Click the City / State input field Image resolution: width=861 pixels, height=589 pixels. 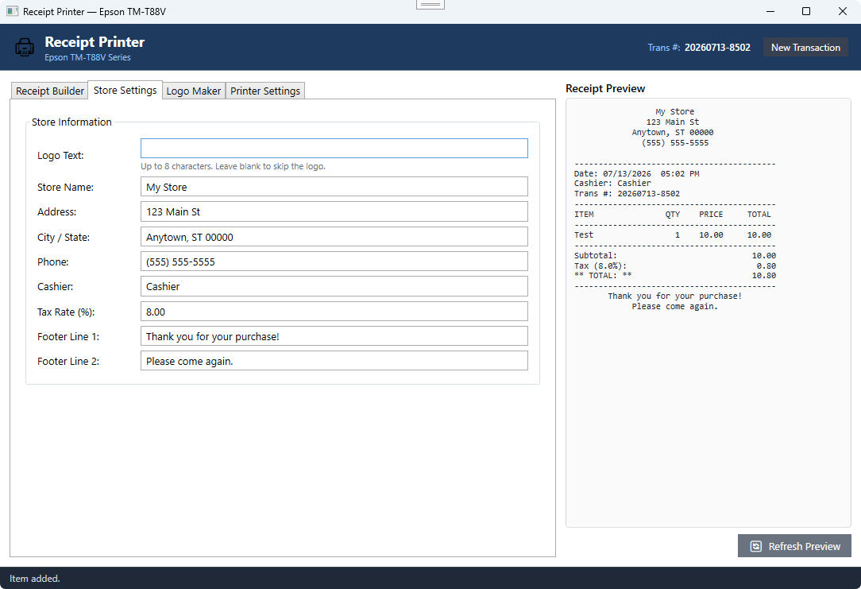[x=334, y=237]
